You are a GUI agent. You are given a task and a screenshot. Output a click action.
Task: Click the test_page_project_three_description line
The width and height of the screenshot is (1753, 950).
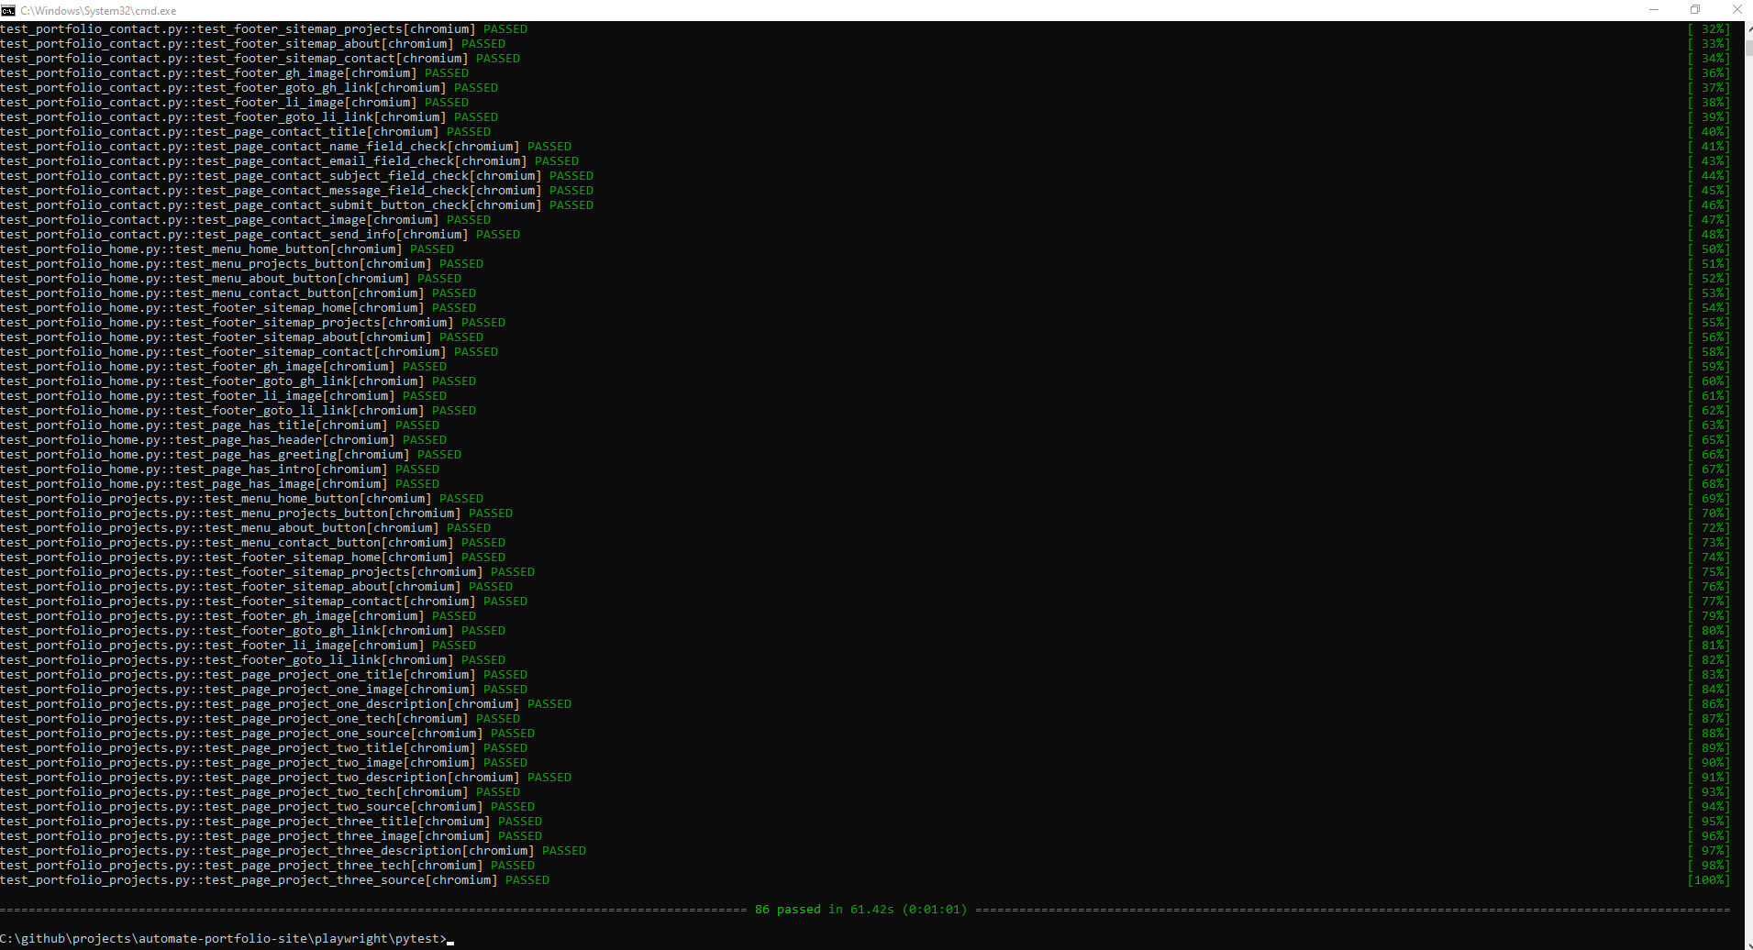coord(293,851)
